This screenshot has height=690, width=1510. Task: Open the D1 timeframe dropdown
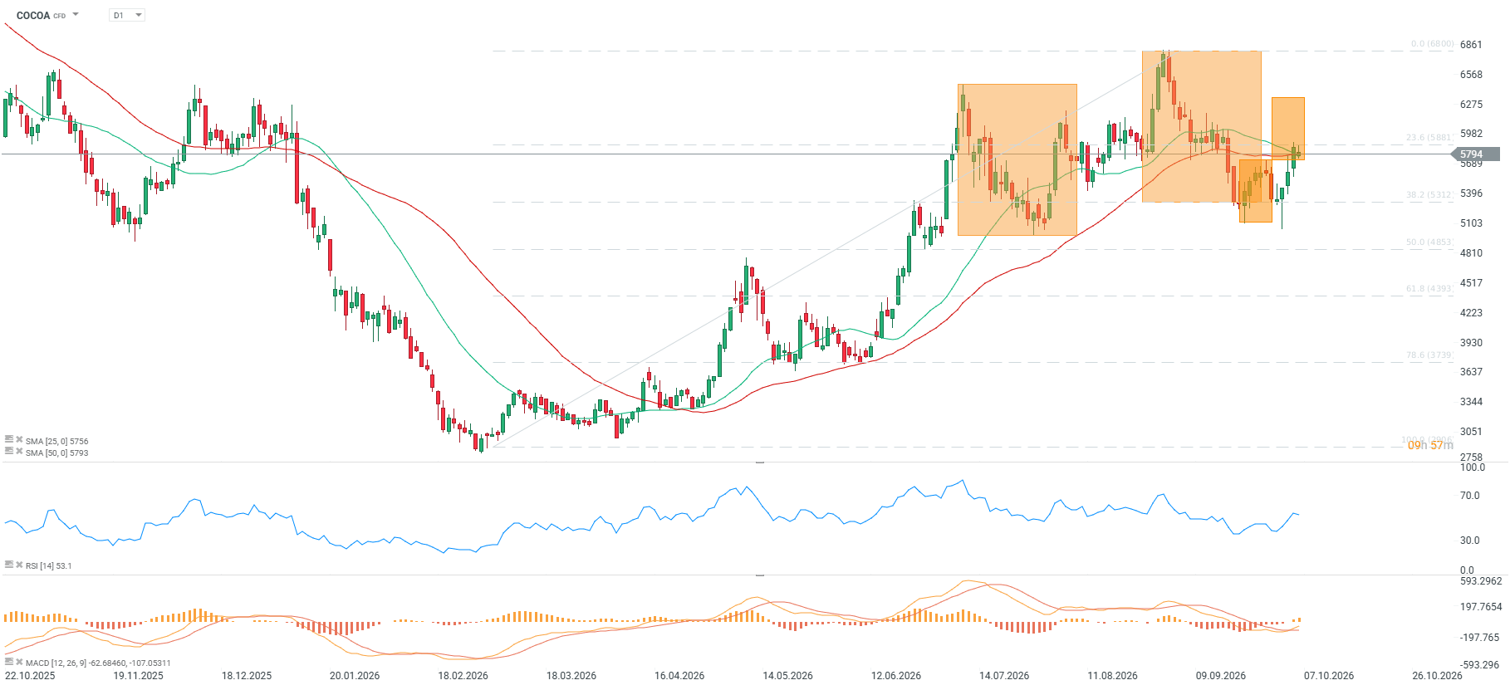tap(127, 15)
